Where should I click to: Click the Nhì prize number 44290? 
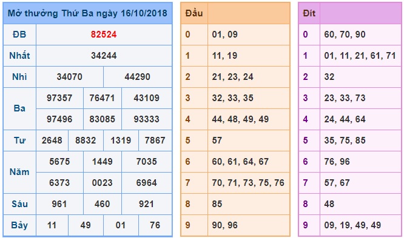pos(137,77)
